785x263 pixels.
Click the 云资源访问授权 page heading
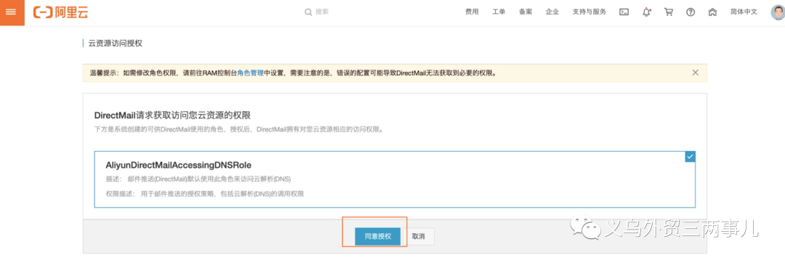[116, 44]
